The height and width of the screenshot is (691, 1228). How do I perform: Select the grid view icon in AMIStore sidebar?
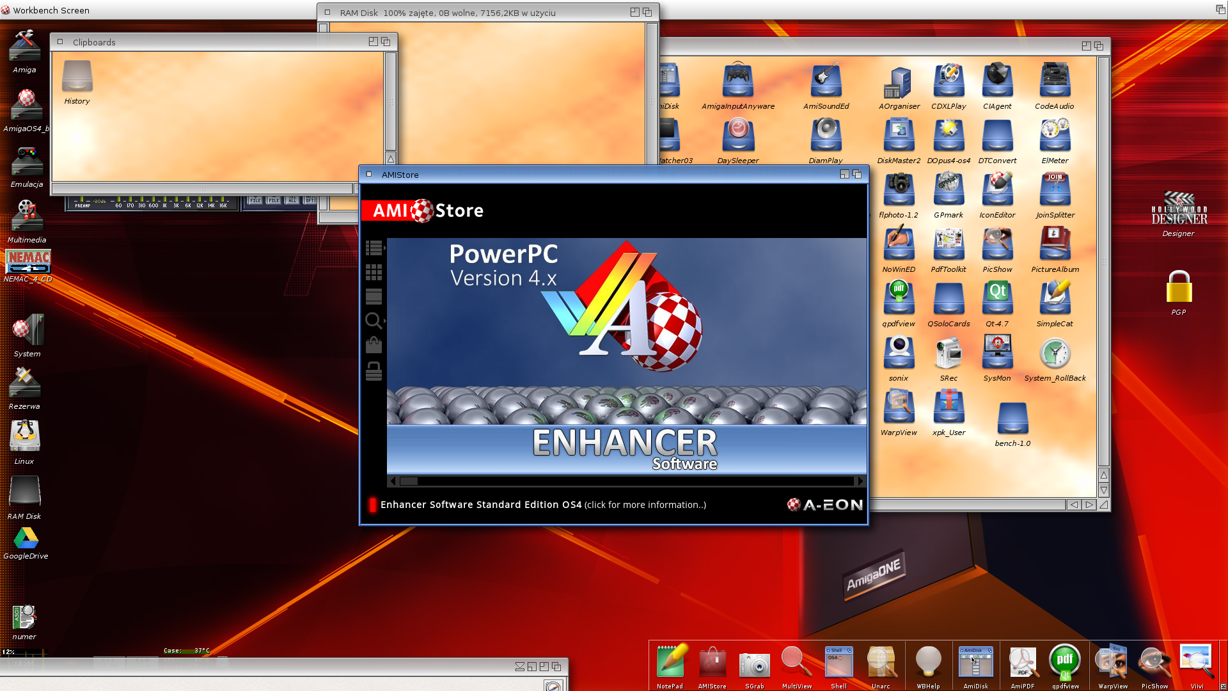[x=374, y=273]
